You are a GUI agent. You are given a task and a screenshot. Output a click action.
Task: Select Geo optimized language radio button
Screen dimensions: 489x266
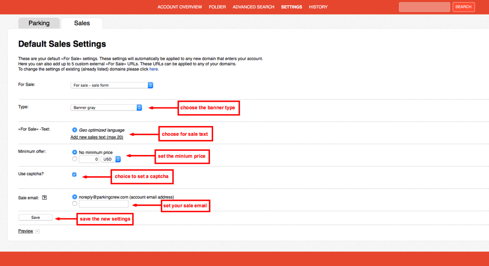[75, 130]
